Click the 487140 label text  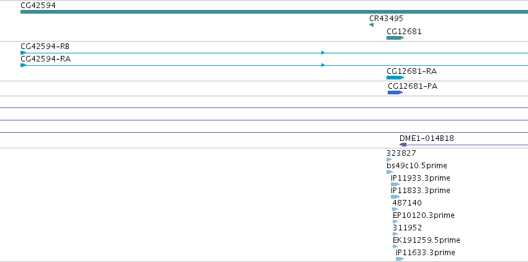(407, 203)
